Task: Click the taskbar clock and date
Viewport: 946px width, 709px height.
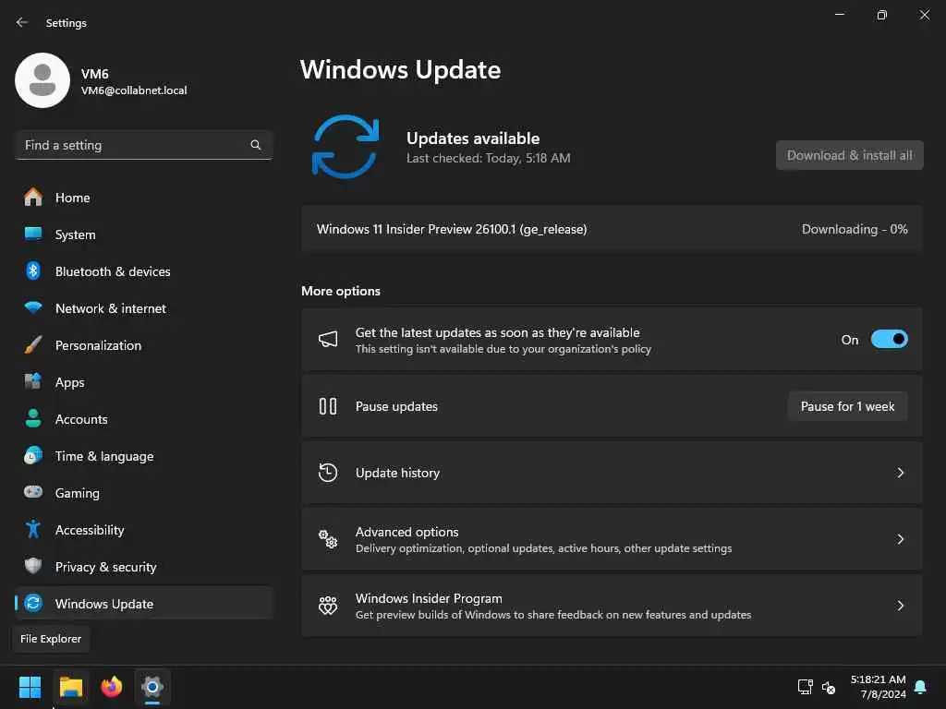Action: click(878, 687)
